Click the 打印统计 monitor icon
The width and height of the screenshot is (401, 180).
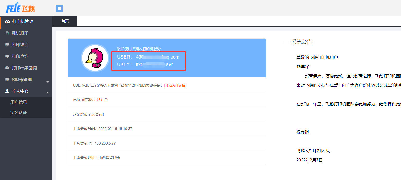pyautogui.click(x=7, y=45)
